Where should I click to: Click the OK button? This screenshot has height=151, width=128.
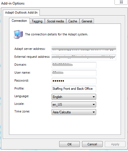tap(69, 144)
